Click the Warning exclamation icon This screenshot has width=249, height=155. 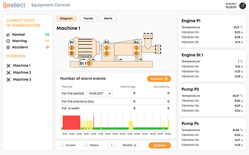click(x=8, y=41)
